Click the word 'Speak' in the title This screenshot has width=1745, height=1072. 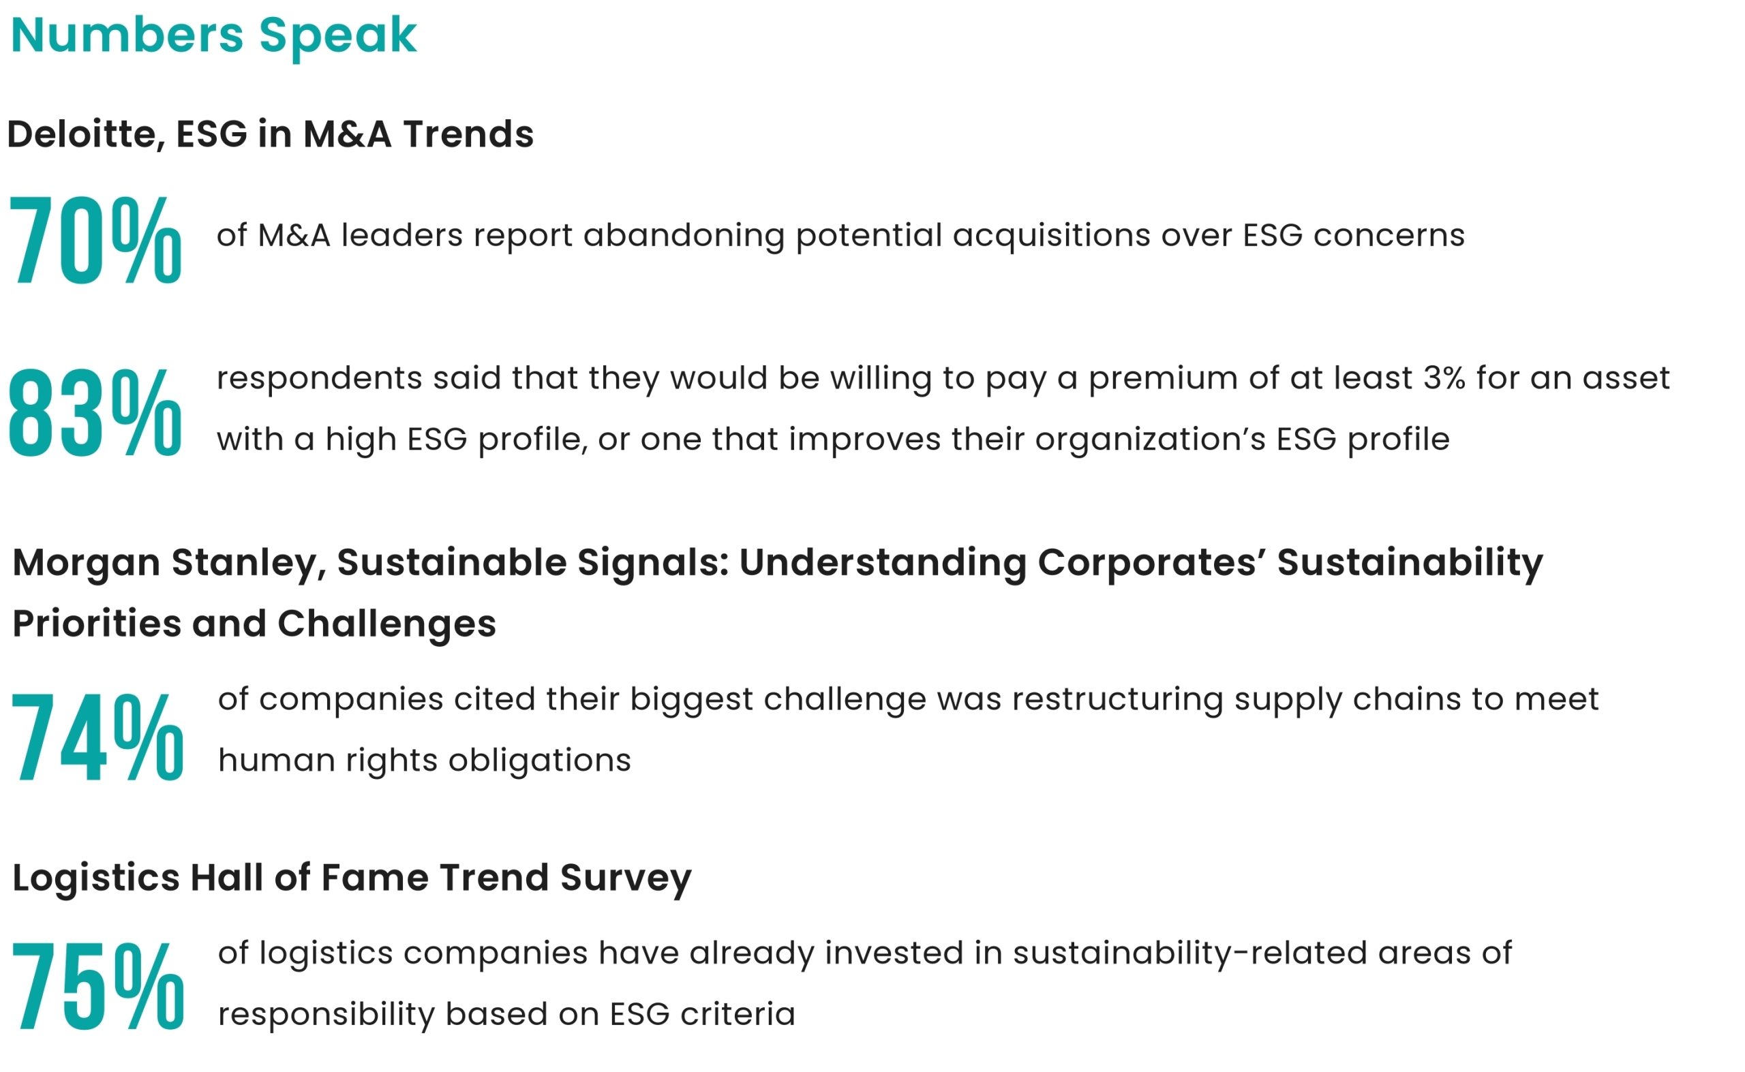[337, 35]
